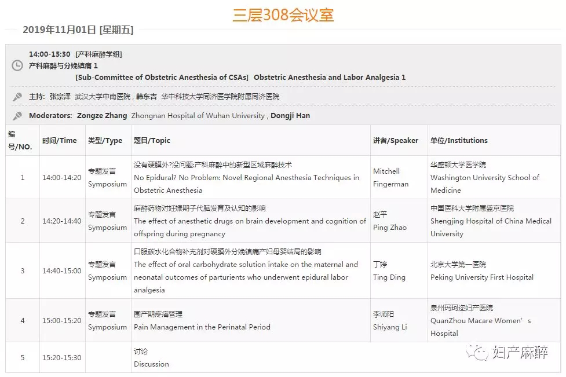The image size is (566, 377).
Task: Click the WeChat logo in the watermark
Action: point(479,352)
